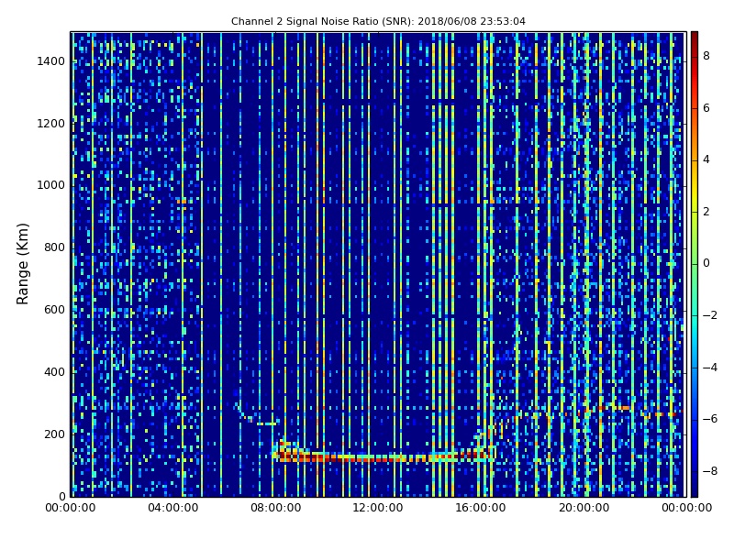Click the Range (Km) axis label

pyautogui.click(x=22, y=264)
